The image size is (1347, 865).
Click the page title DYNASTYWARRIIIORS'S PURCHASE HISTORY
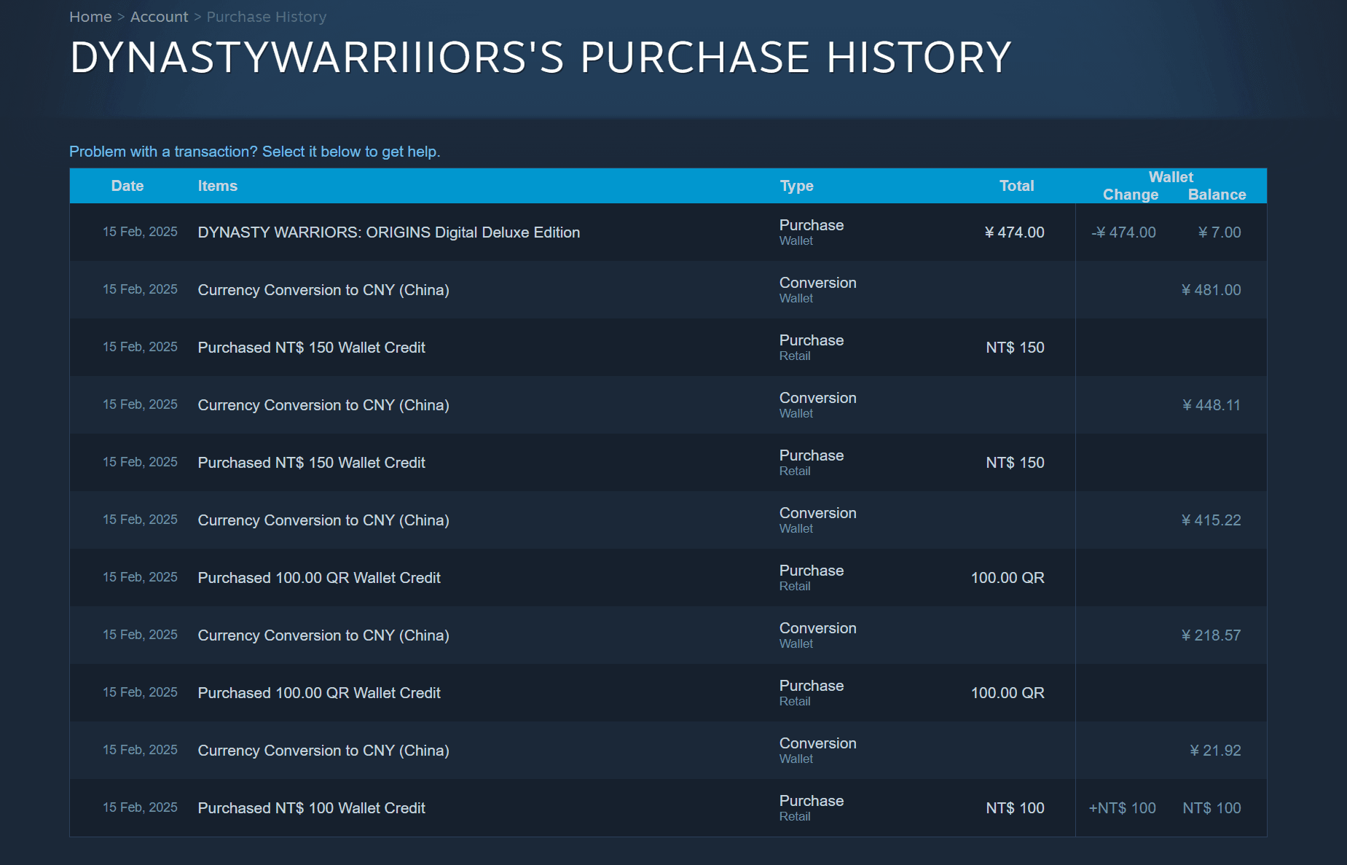(x=541, y=57)
